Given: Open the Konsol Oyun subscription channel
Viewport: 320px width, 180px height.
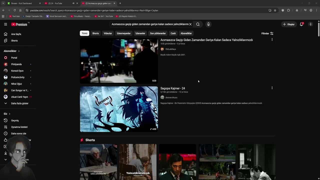Looking at the screenshot, I should pos(17,71).
